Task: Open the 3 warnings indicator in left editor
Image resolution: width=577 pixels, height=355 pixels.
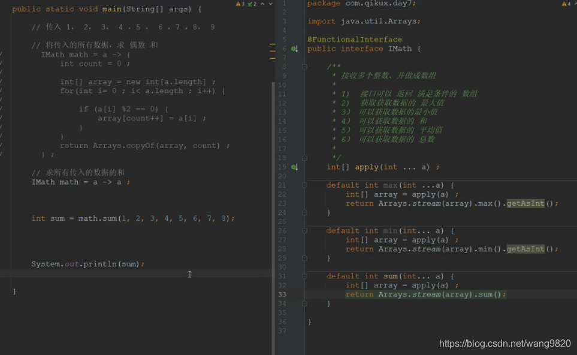Action: (240, 4)
